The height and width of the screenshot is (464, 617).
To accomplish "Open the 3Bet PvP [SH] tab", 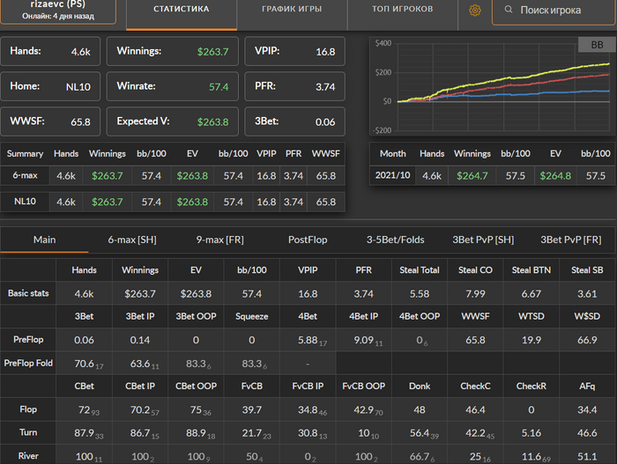I will point(483,239).
